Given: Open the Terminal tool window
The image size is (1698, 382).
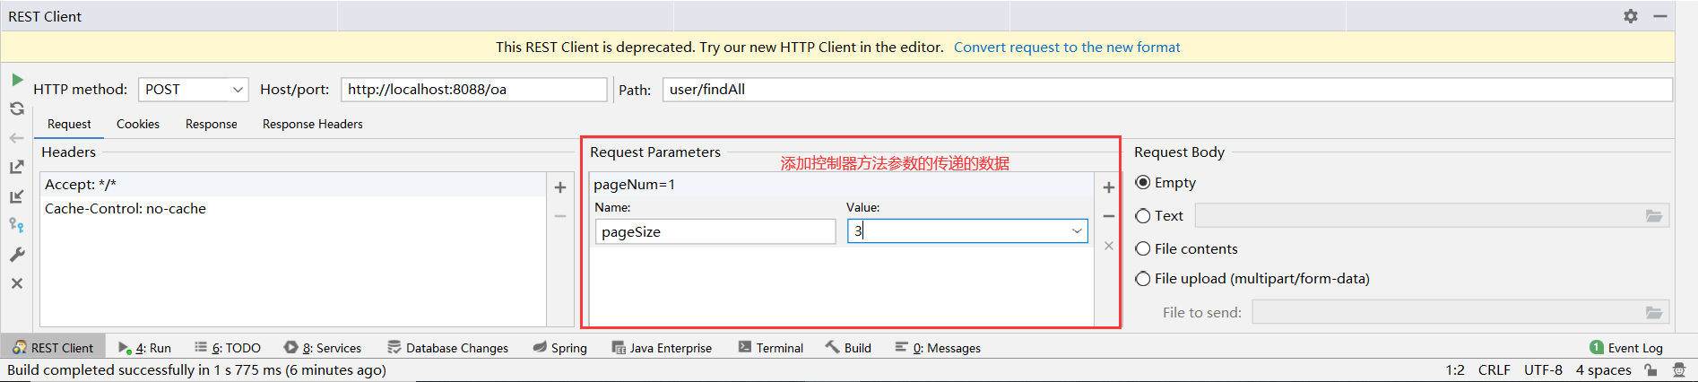Looking at the screenshot, I should pyautogui.click(x=771, y=348).
